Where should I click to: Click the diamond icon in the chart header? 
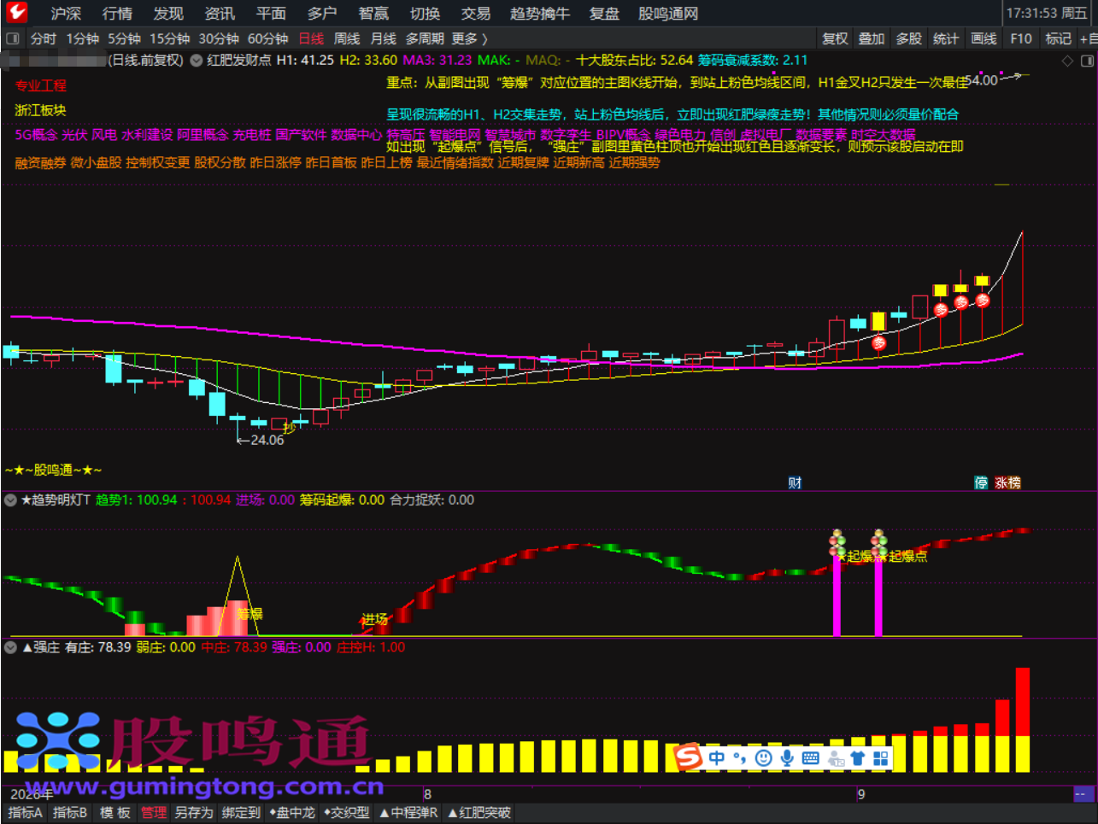point(1067,61)
